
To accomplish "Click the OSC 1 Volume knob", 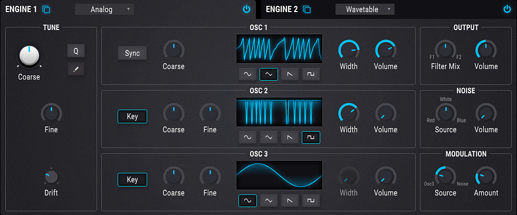I will pos(386,51).
